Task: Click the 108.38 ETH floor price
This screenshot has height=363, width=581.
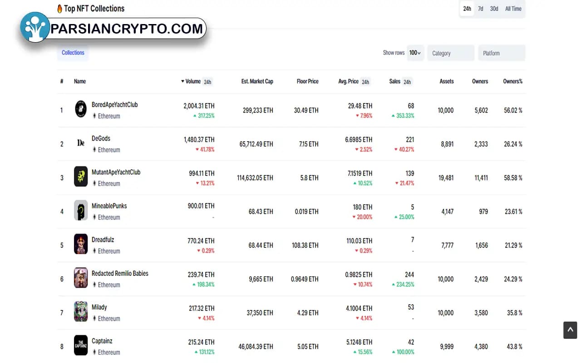Action: [x=305, y=245]
